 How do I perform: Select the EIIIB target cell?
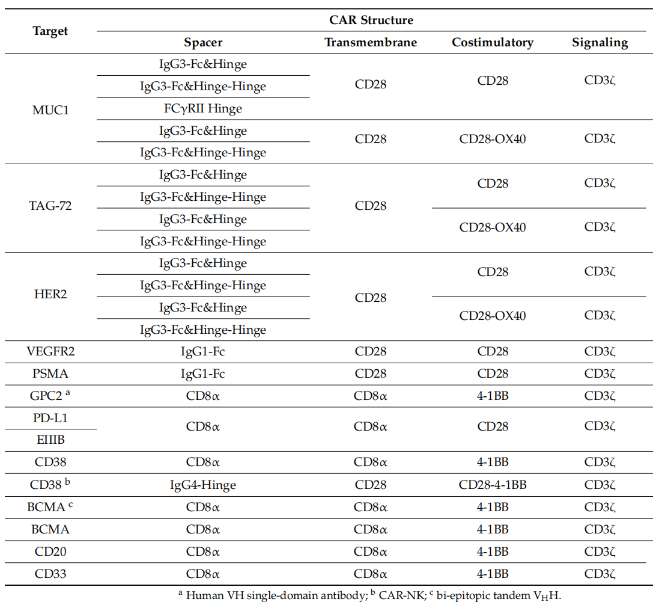(x=50, y=440)
